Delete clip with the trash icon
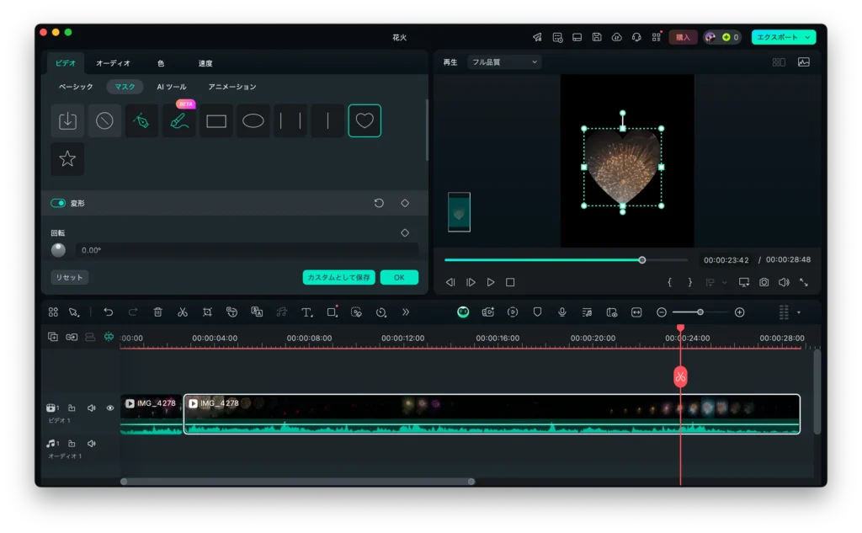Viewport: 862px width, 533px height. click(x=157, y=312)
